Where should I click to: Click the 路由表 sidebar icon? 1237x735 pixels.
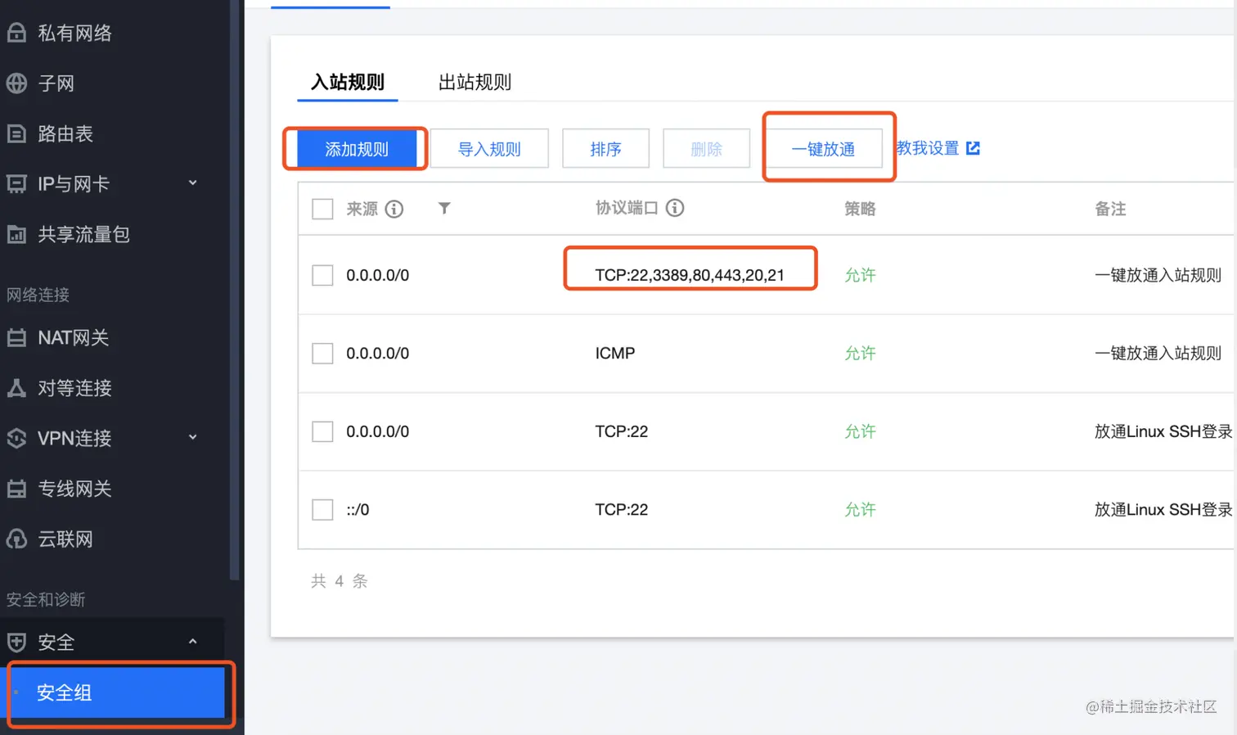point(16,133)
